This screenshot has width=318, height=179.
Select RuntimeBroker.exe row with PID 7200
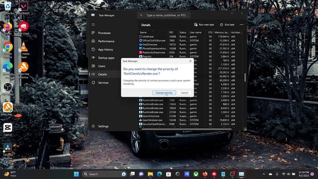click(x=191, y=100)
